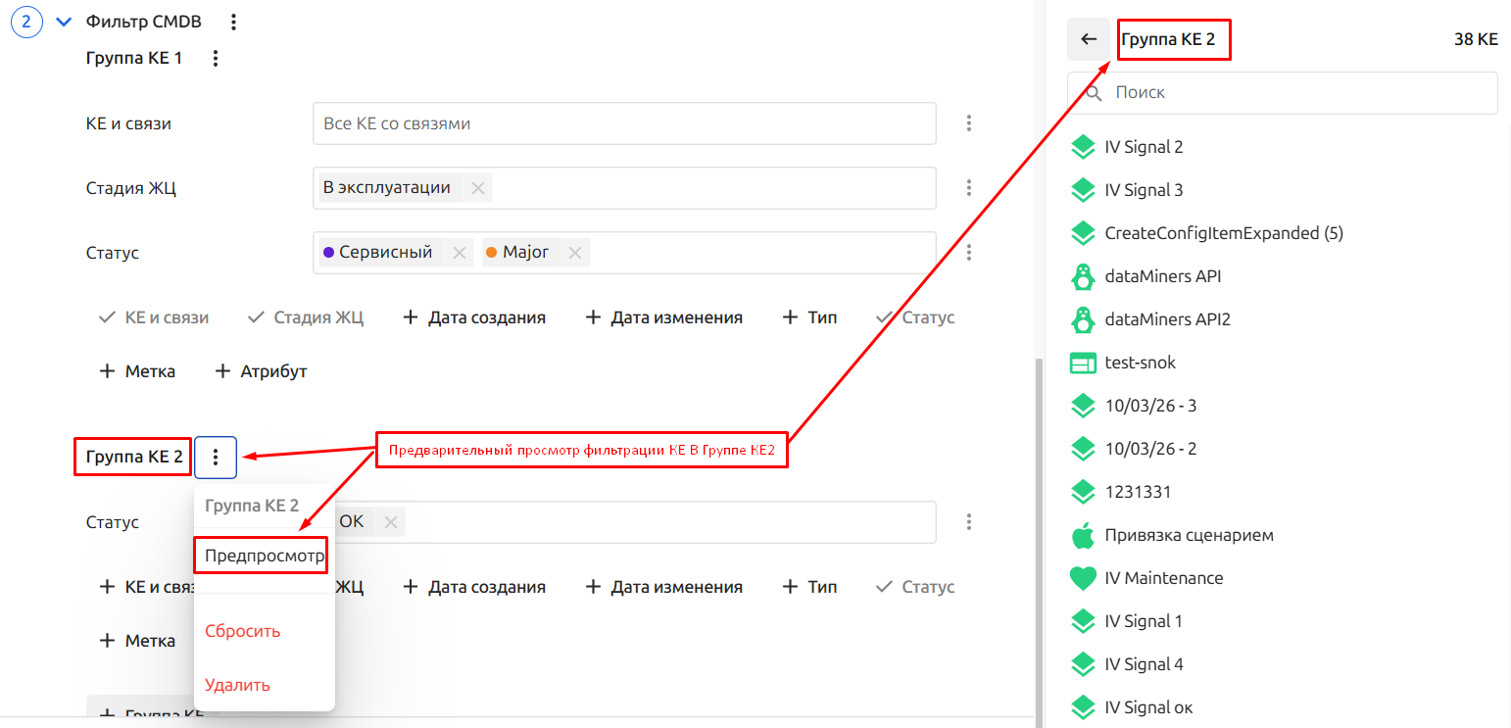Add Дата изменения filter in Группа 2
1511x728 pixels.
pos(663,587)
